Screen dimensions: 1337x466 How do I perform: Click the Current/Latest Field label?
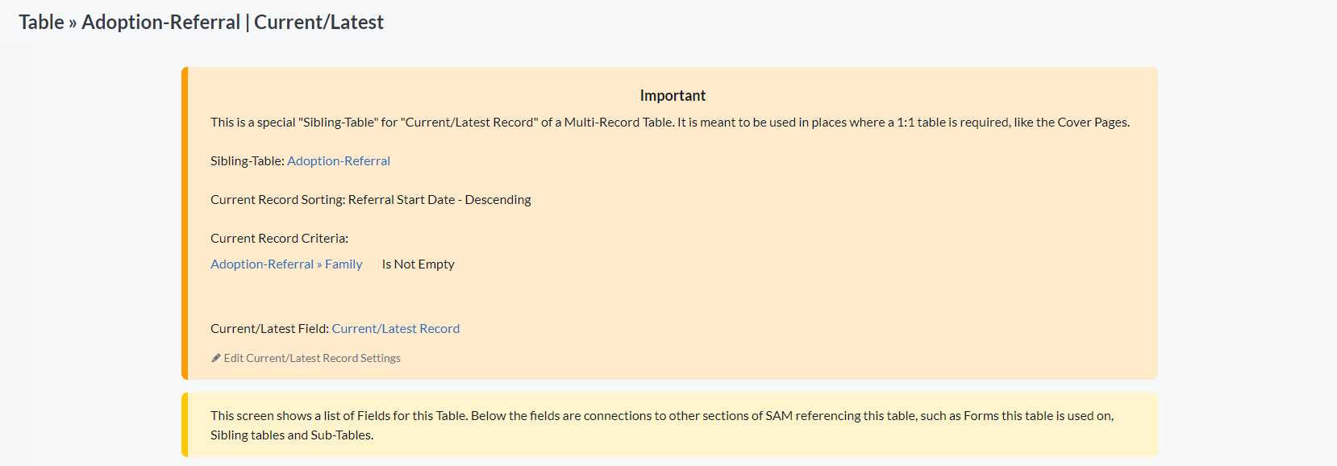[269, 328]
